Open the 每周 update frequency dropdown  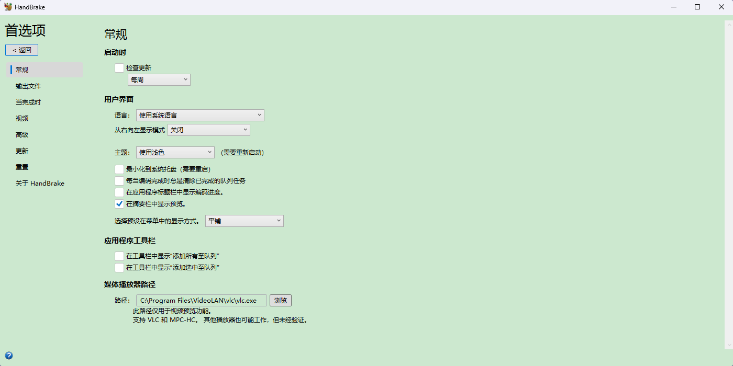point(159,79)
